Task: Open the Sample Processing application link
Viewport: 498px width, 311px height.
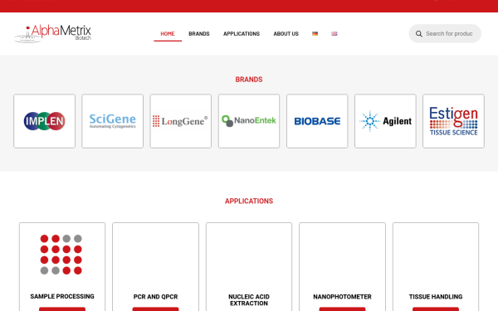Action: (x=62, y=296)
